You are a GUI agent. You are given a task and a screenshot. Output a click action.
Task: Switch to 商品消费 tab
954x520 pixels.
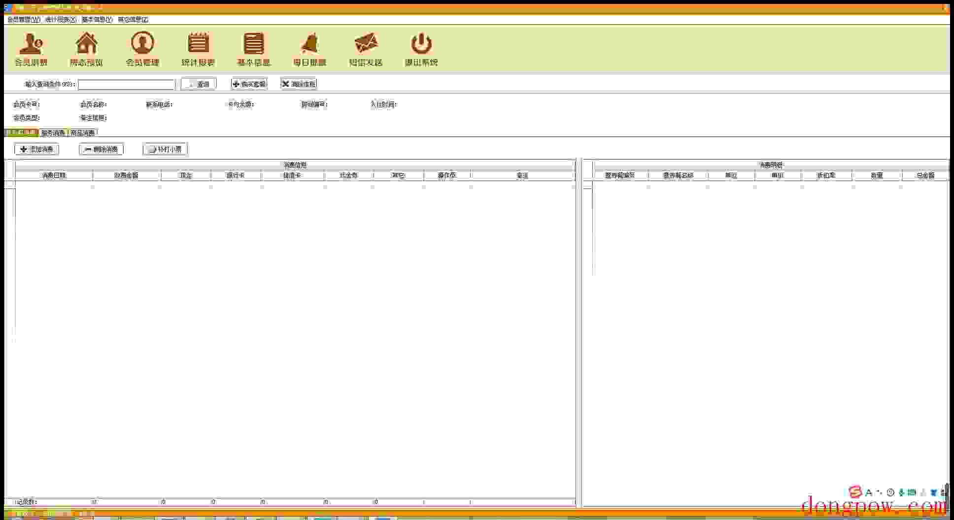tap(83, 133)
